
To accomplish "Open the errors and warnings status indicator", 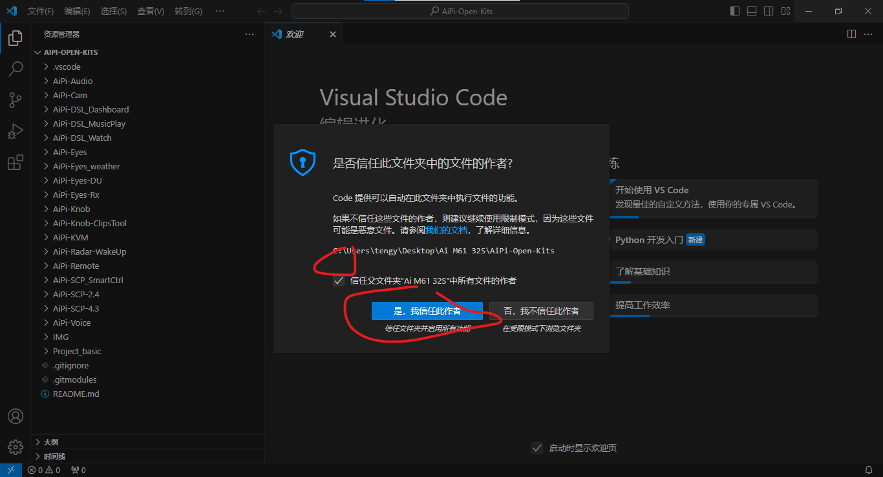I will click(x=44, y=470).
